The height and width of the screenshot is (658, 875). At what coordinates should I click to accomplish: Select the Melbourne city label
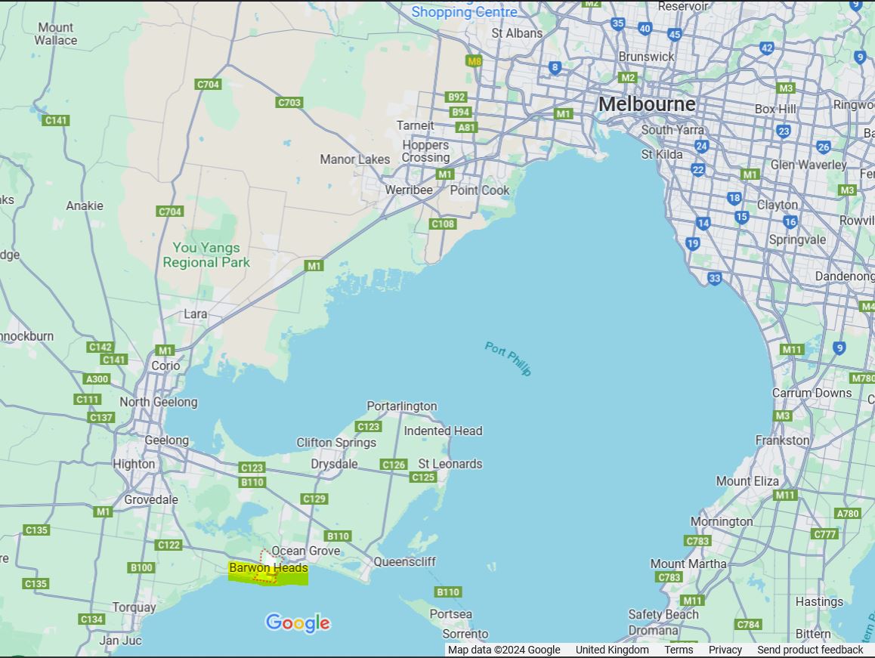[x=647, y=104]
